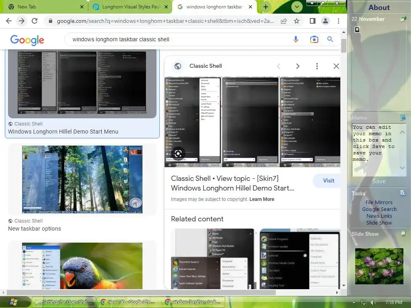Open the Classic Shell View topic title
This screenshot has width=411, height=308.
232,183
